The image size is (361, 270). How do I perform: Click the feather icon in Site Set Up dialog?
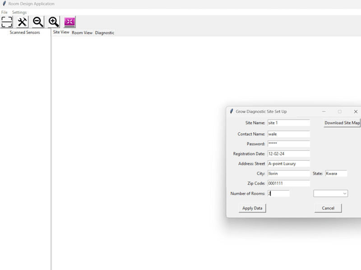[231, 111]
